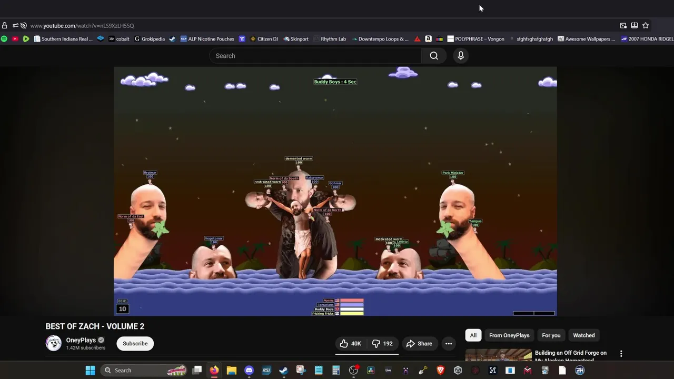This screenshot has height=379, width=674.
Task: Focus the YouTube search input field
Action: click(315, 56)
